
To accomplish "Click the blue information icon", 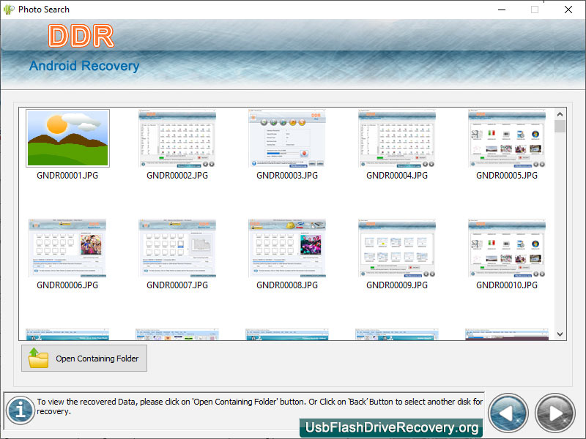I will click(21, 410).
